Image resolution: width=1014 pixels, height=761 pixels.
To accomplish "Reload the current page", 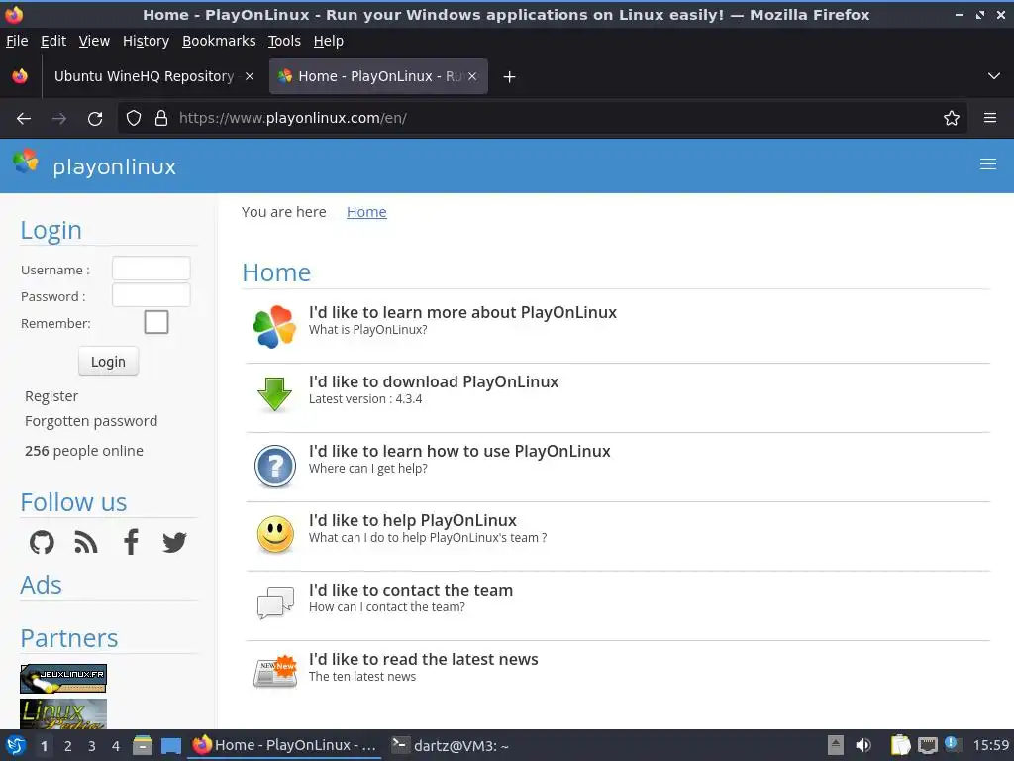I will [x=95, y=119].
